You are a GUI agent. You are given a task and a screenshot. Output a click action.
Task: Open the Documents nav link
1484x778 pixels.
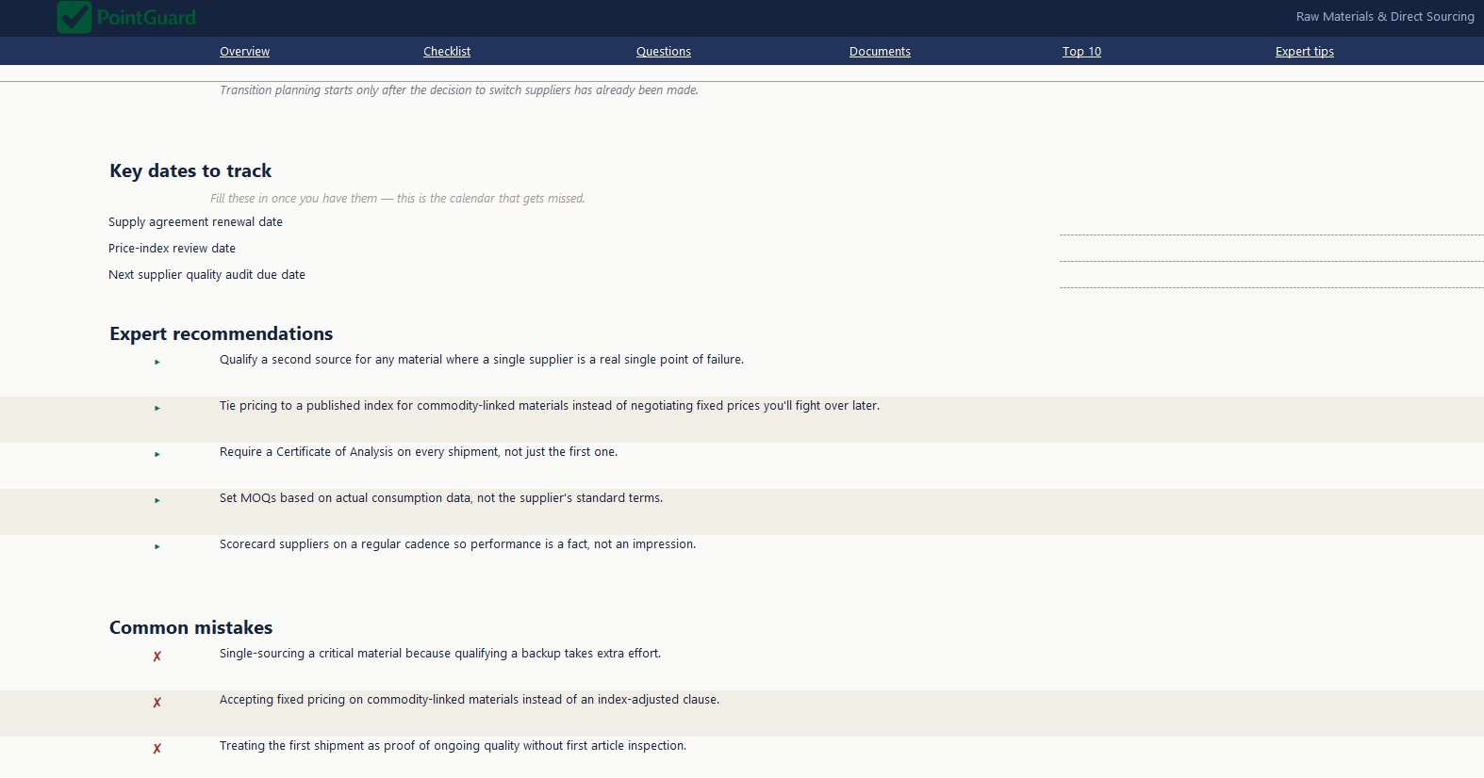880,52
